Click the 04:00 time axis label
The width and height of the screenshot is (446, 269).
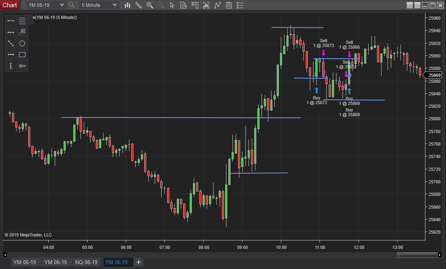pyautogui.click(x=49, y=247)
